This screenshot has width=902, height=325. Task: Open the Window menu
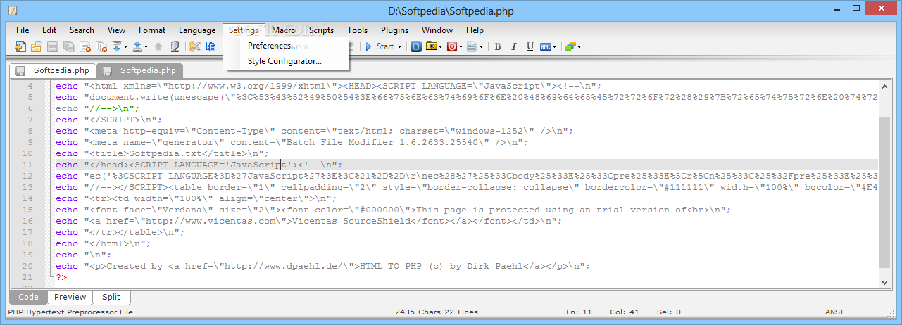(x=437, y=30)
